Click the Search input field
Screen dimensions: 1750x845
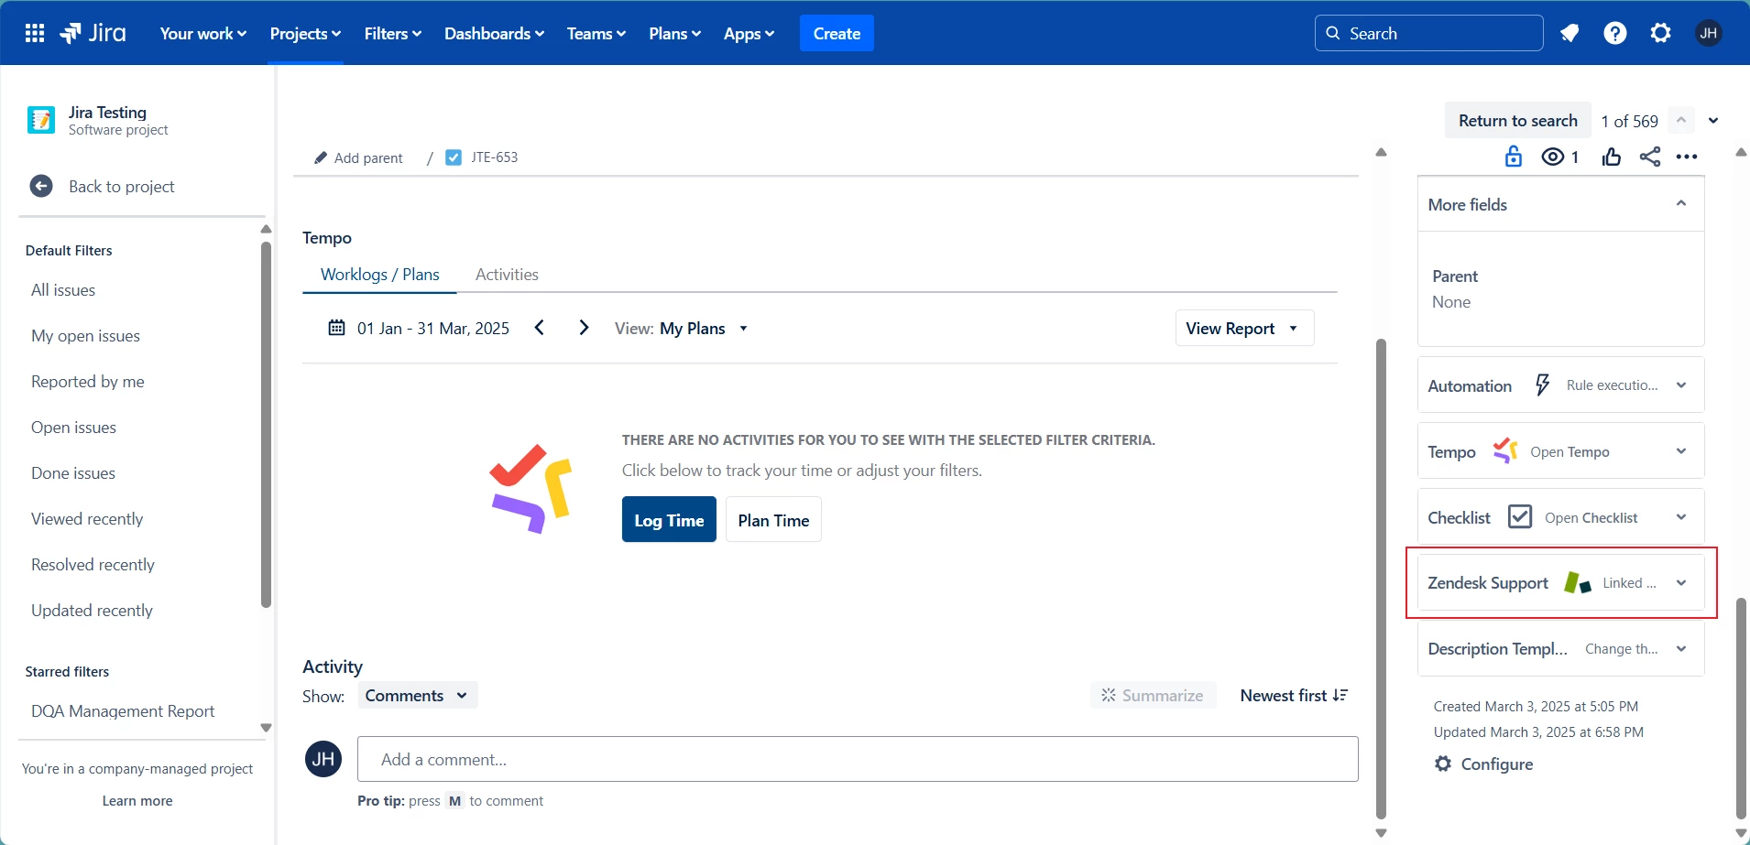click(1428, 33)
